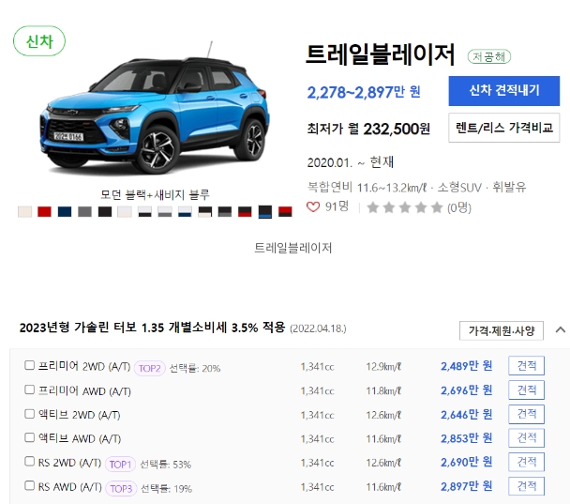Click 렌트/리스 가격비교 button
The height and width of the screenshot is (504, 570).
click(503, 128)
